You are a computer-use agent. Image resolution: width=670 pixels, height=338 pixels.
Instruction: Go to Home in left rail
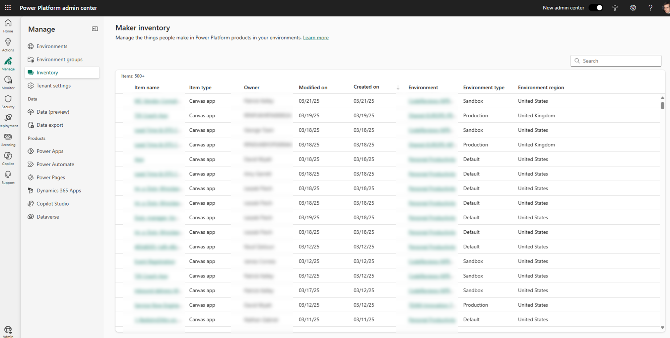[8, 26]
